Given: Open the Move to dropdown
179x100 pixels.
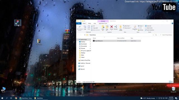Looking at the screenshot, I should point(103,28).
